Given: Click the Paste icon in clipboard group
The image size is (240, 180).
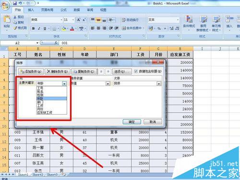Looking at the screenshot, I should point(7,22).
